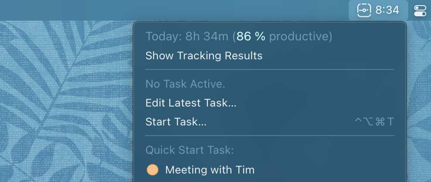Click the highlighted 86 % figure
This screenshot has height=182, width=431.
(x=251, y=36)
